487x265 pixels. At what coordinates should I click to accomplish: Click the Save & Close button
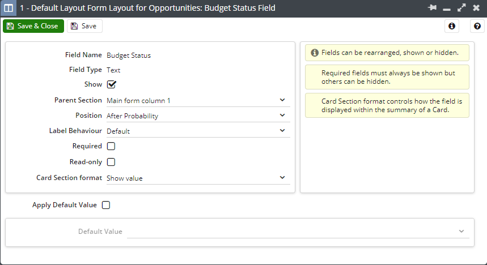(33, 26)
